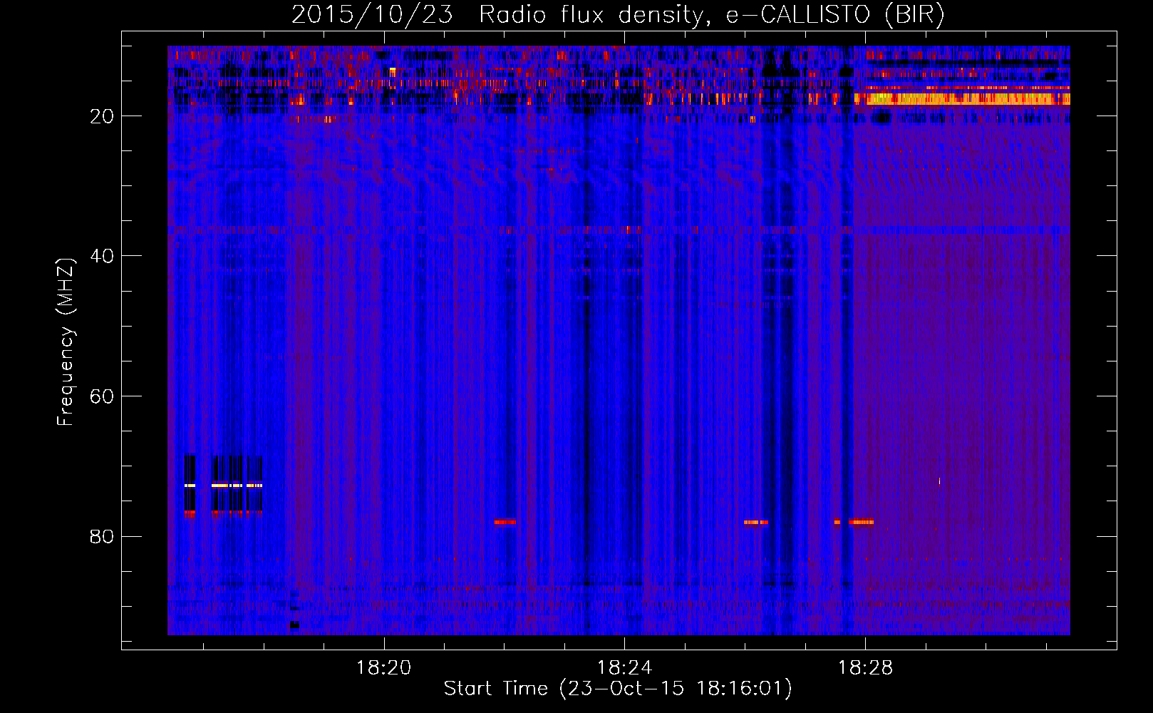Click the 18:20 time tick label
The image size is (1153, 713).
(384, 668)
